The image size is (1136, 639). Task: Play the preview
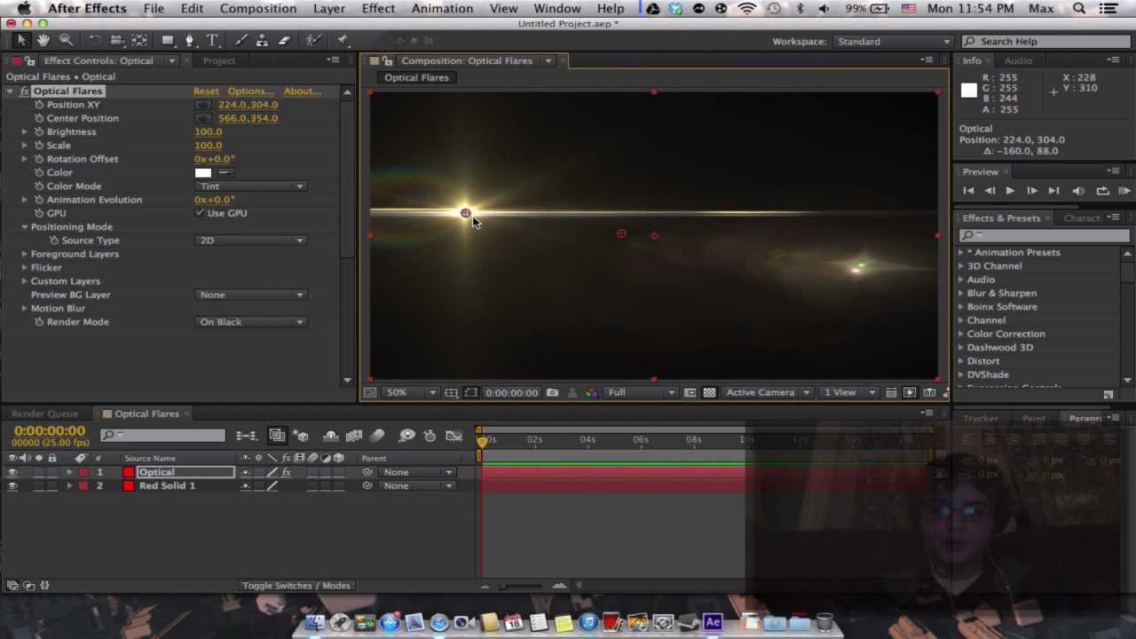point(1010,191)
